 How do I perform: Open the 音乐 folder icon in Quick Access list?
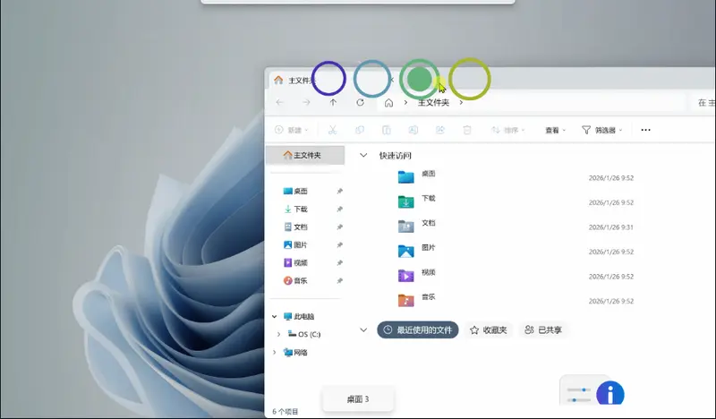pyautogui.click(x=406, y=300)
